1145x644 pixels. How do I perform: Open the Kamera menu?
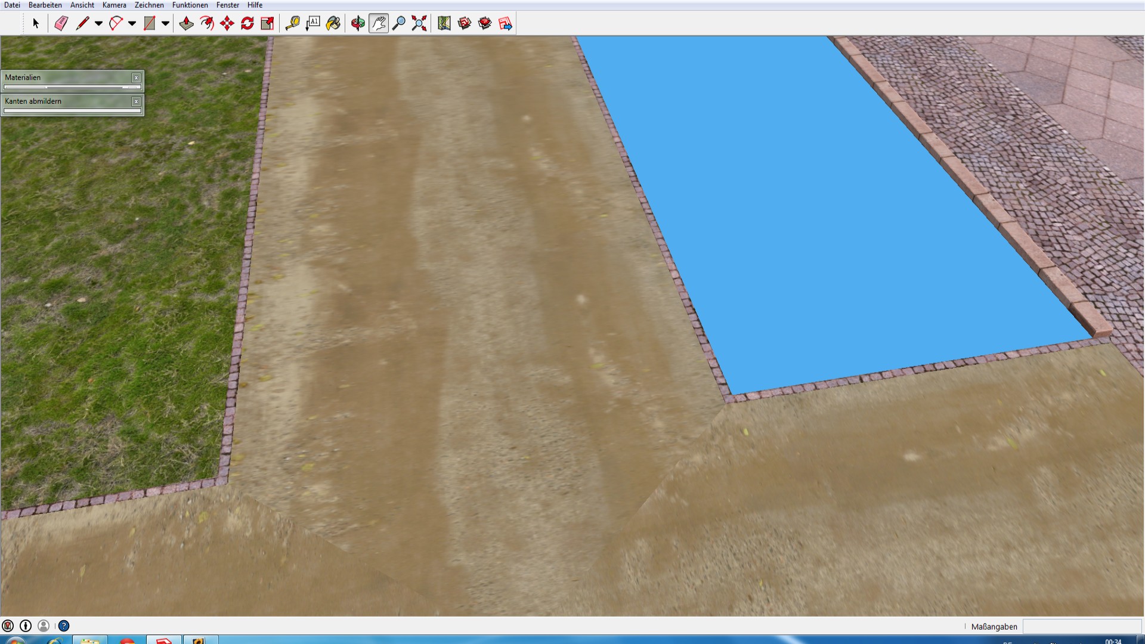coord(114,5)
